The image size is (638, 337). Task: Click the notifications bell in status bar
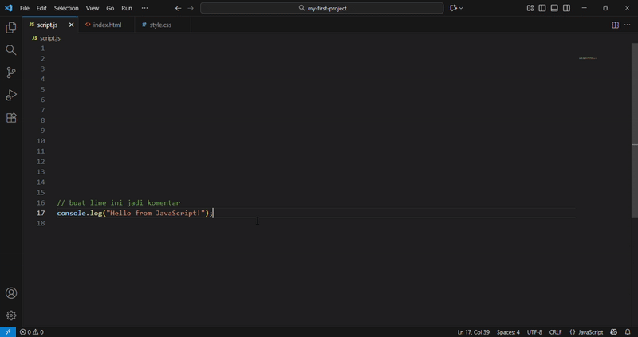click(x=628, y=332)
